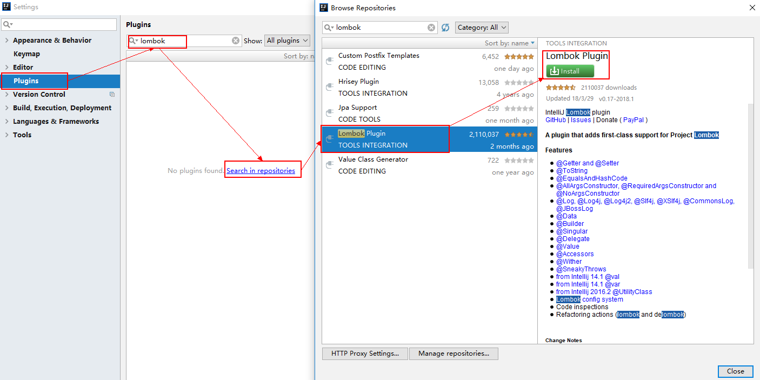Open HTTP Proxy Settings
This screenshot has height=380, width=760.
click(365, 354)
